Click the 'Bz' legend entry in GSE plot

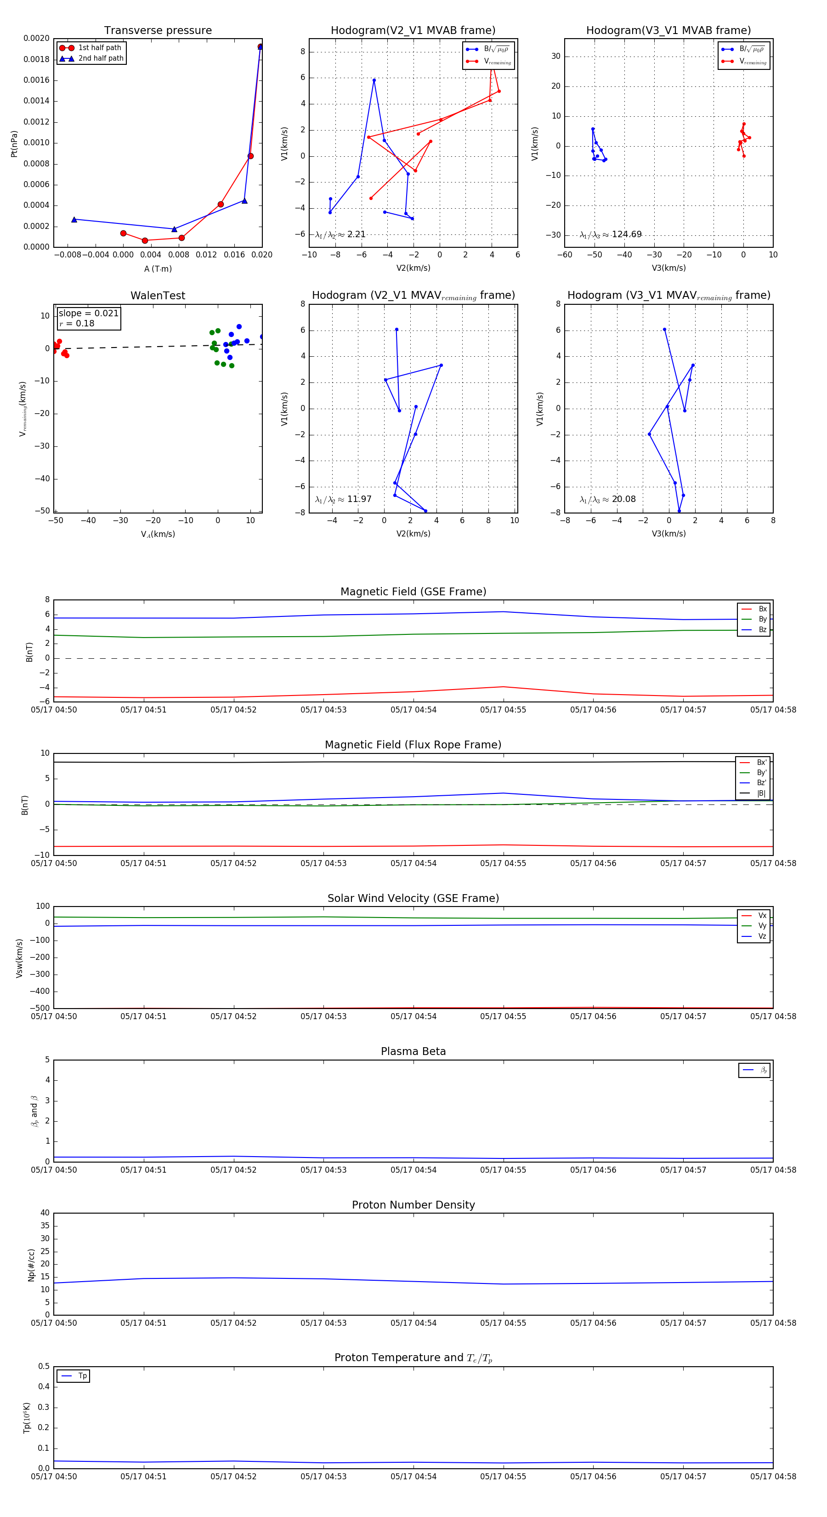(754, 629)
